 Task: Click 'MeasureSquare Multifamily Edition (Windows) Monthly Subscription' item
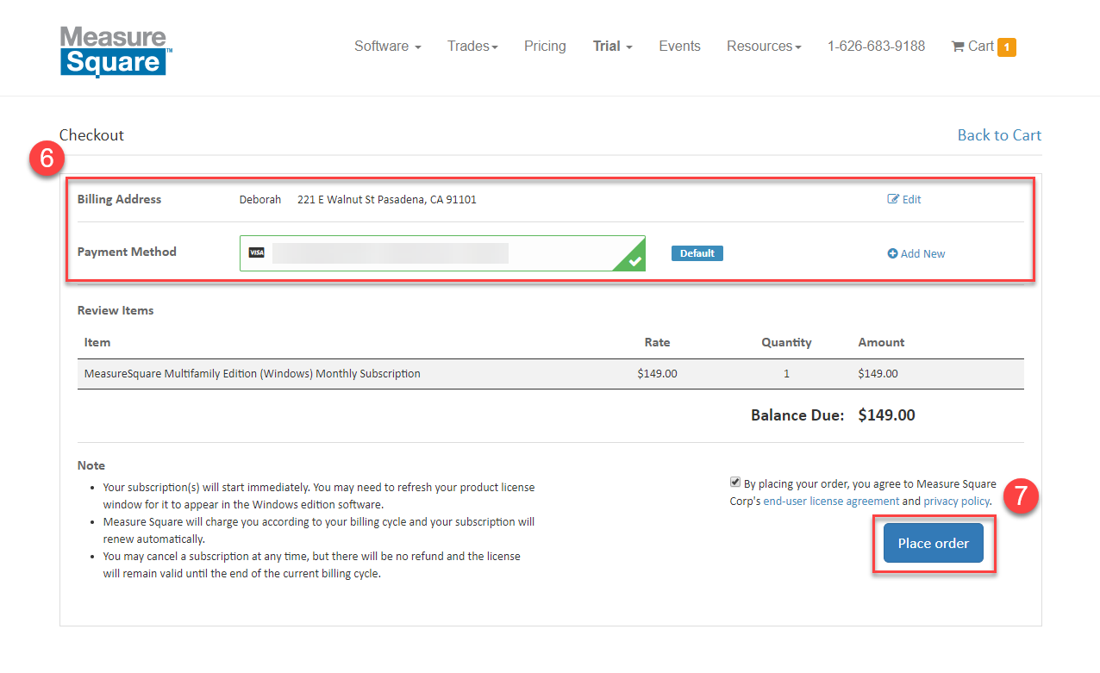click(253, 374)
